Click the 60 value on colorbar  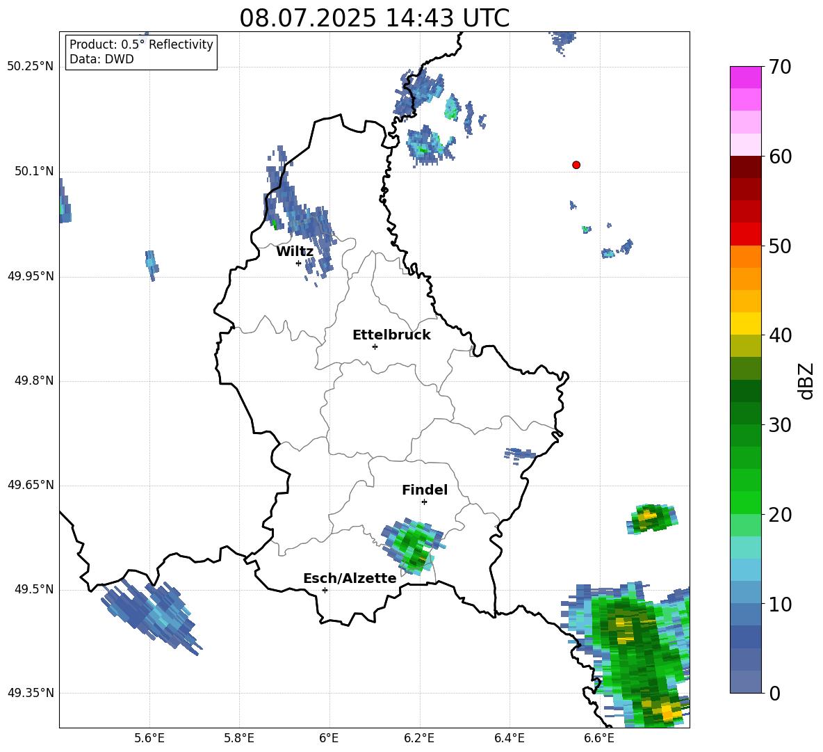pos(780,157)
